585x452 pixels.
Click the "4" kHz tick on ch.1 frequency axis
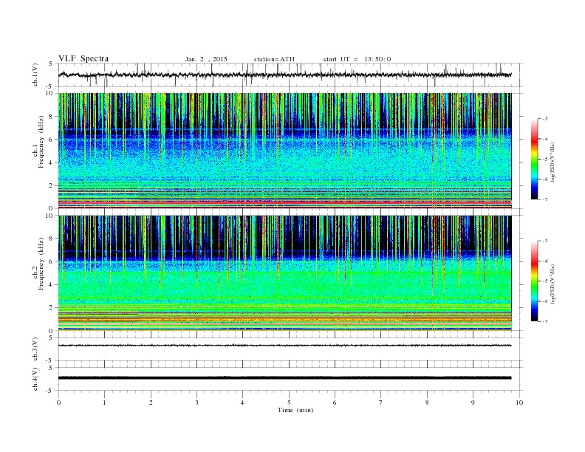pos(51,162)
